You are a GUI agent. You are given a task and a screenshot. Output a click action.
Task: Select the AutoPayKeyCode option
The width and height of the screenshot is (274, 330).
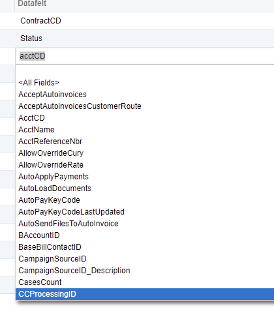[x=145, y=200]
